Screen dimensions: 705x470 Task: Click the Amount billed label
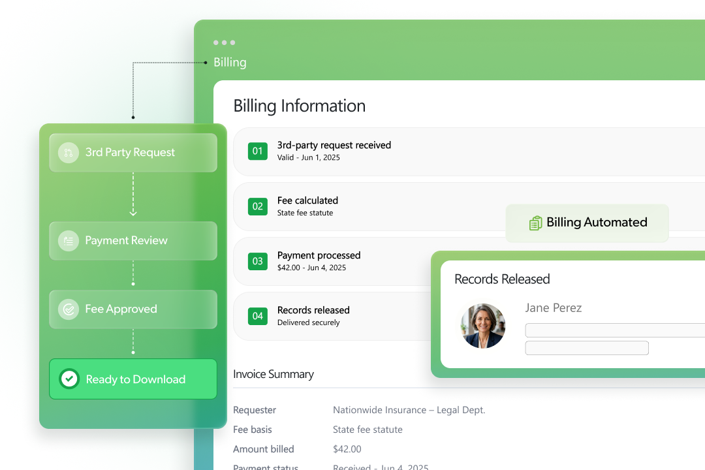(x=264, y=449)
